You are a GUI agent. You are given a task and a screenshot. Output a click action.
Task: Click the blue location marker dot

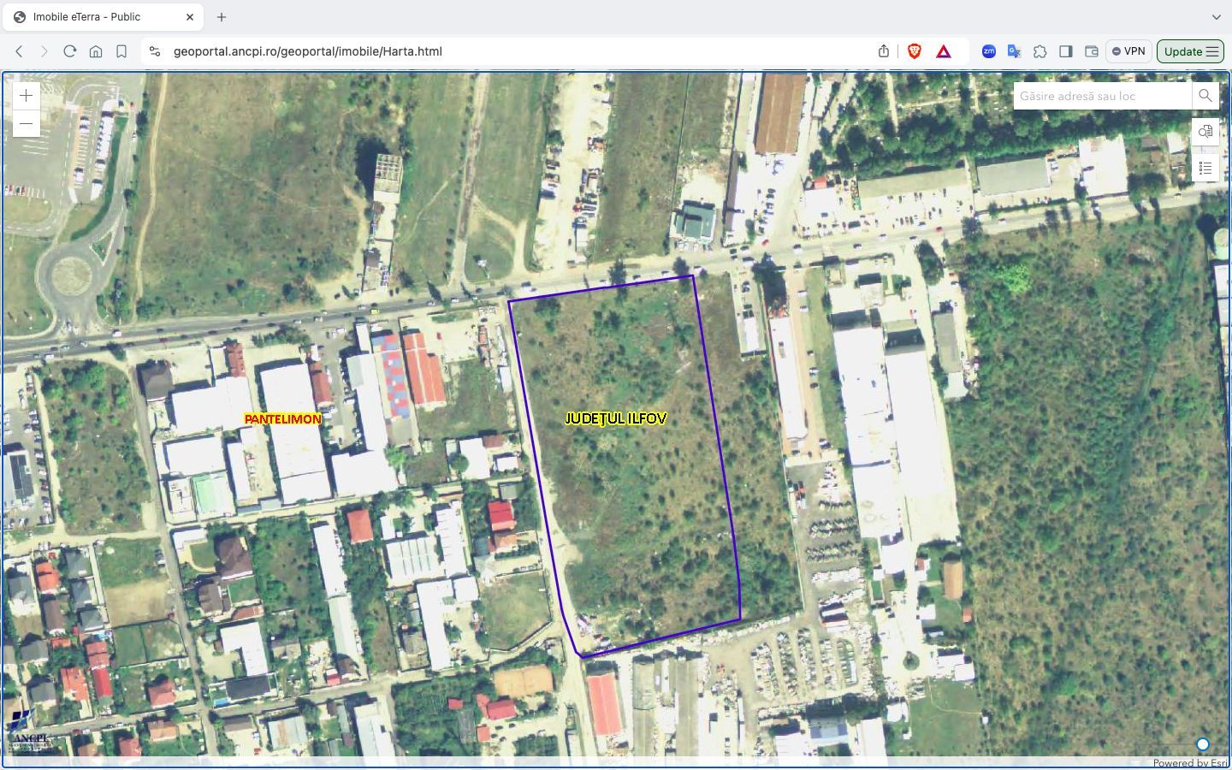[1204, 744]
